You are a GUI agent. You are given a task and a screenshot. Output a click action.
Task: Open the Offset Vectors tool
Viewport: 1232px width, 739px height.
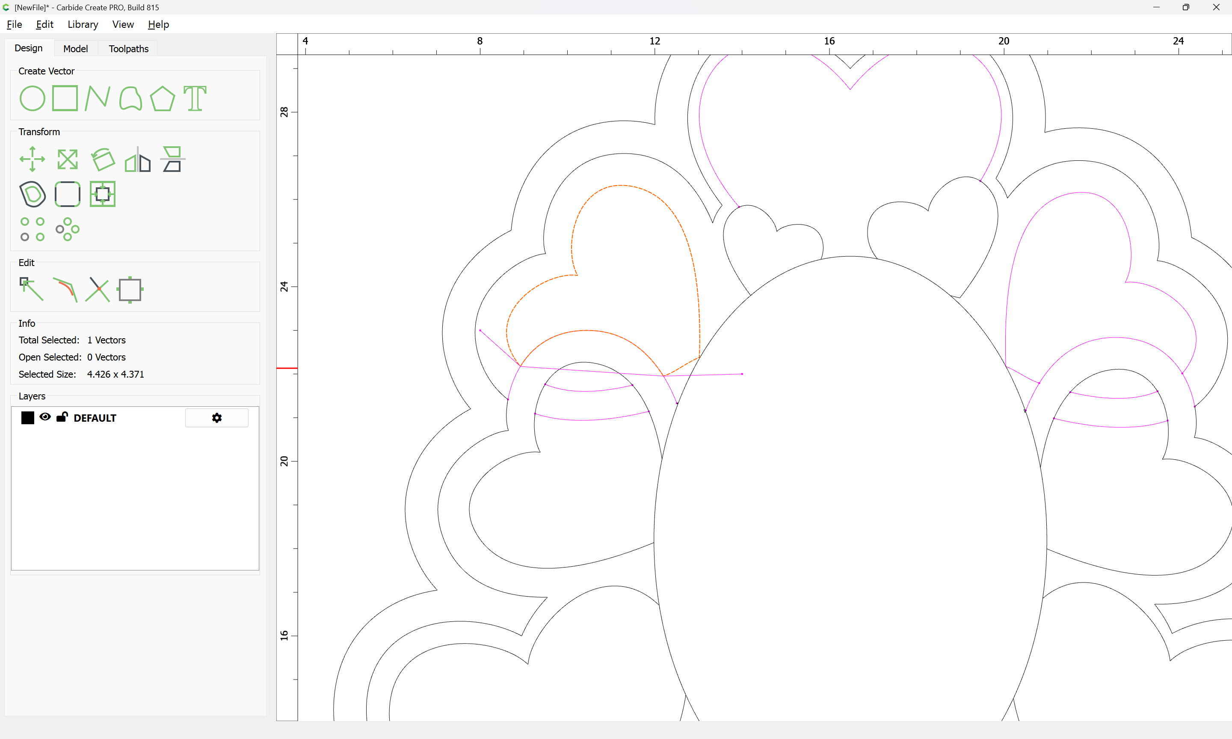point(33,194)
